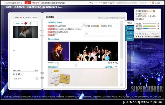Open 소망상자 link
Viewport: 165px width, 105px height.
pos(152,16)
